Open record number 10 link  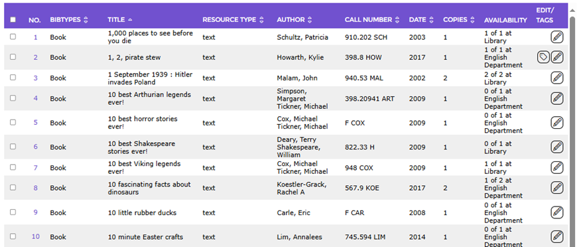coord(36,236)
